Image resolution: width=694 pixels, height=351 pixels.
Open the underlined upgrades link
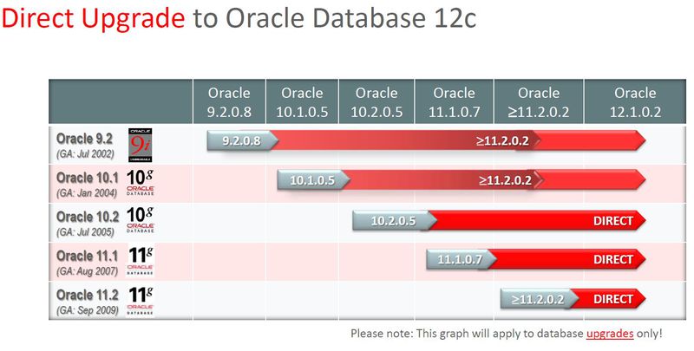click(610, 334)
